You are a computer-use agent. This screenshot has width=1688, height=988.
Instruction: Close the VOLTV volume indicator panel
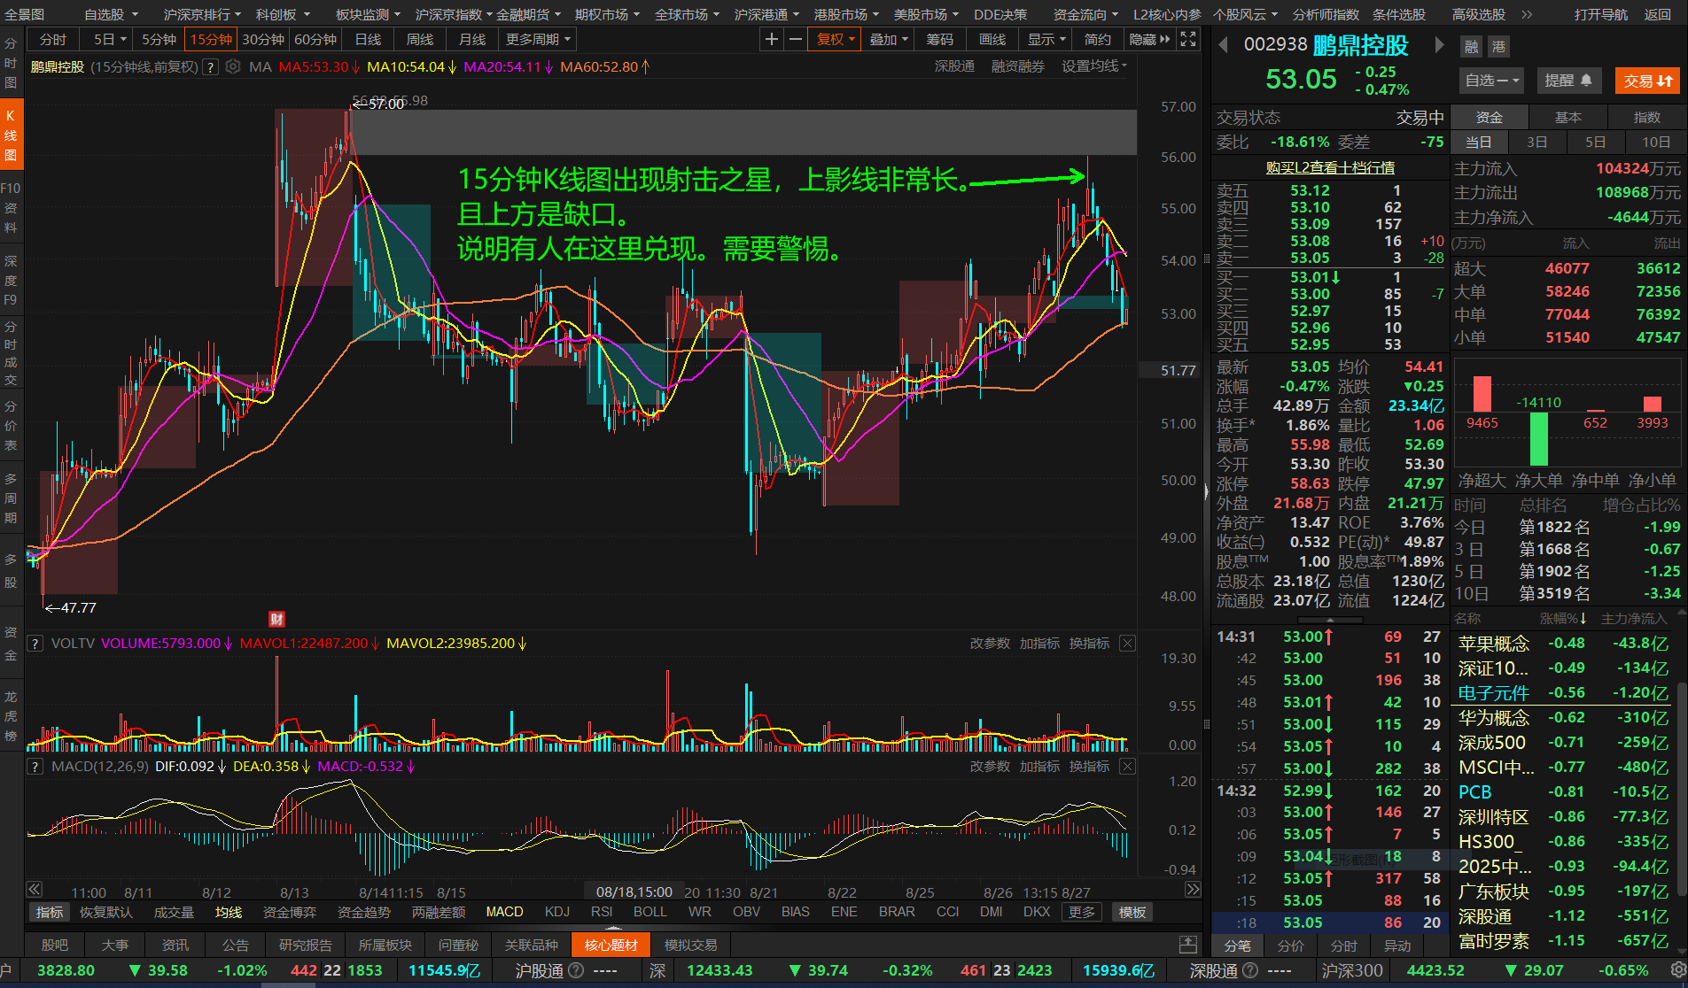pyautogui.click(x=1127, y=644)
